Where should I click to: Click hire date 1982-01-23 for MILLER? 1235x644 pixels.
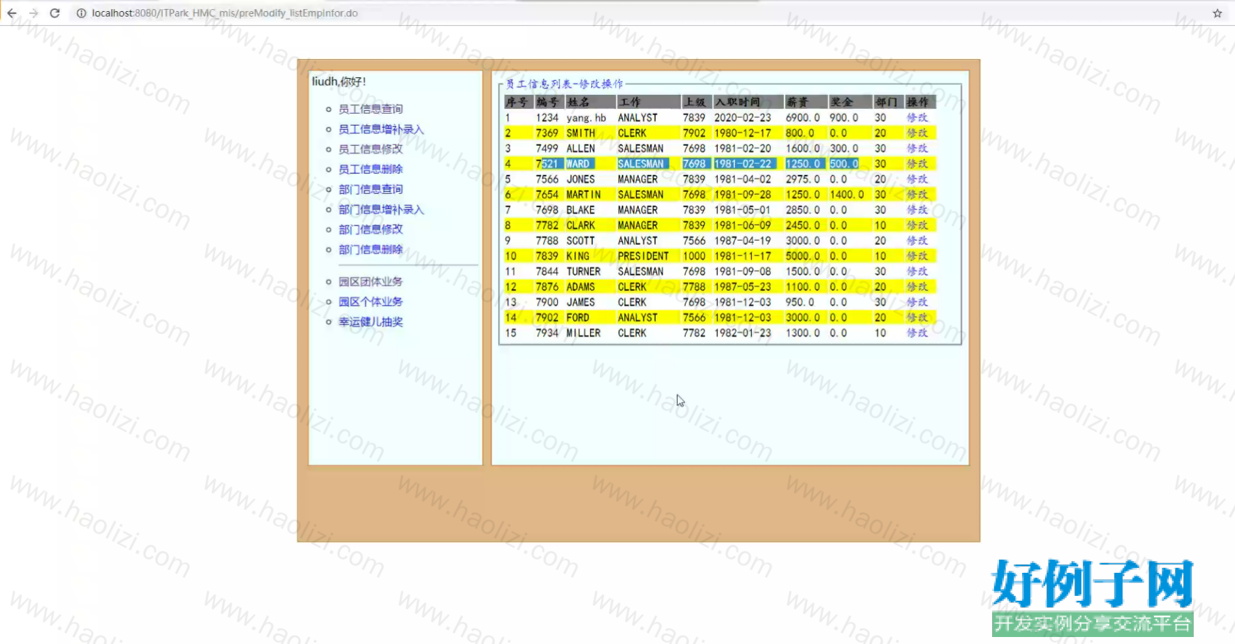[x=743, y=333]
